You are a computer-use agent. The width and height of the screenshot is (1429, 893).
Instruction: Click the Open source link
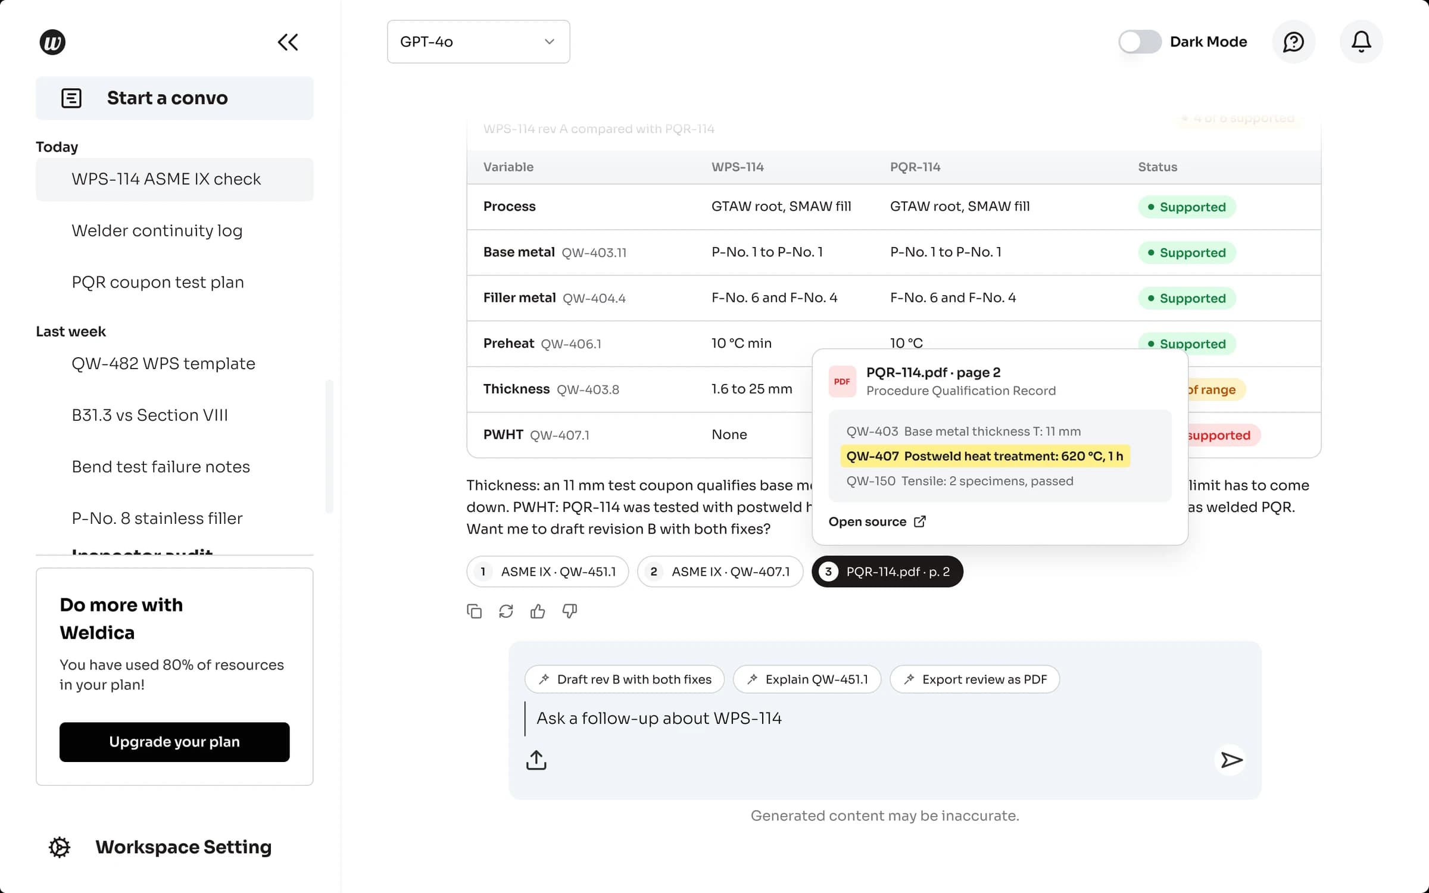point(877,522)
